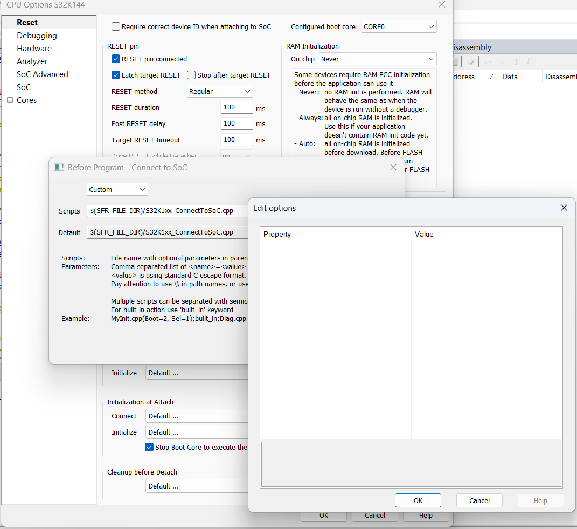Click Cancel in Edit options dialog
The height and width of the screenshot is (529, 577).
479,500
